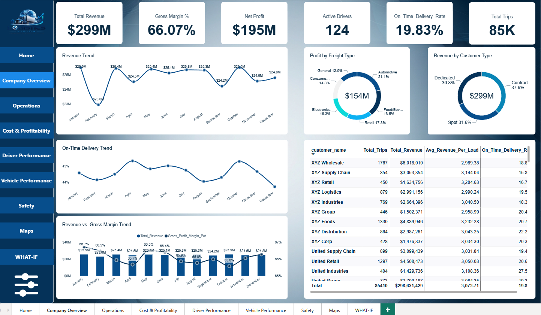Screen dimensions: 541x315
Task: Select Total_Revenue legend marker in combo chart
Action: (x=139, y=236)
